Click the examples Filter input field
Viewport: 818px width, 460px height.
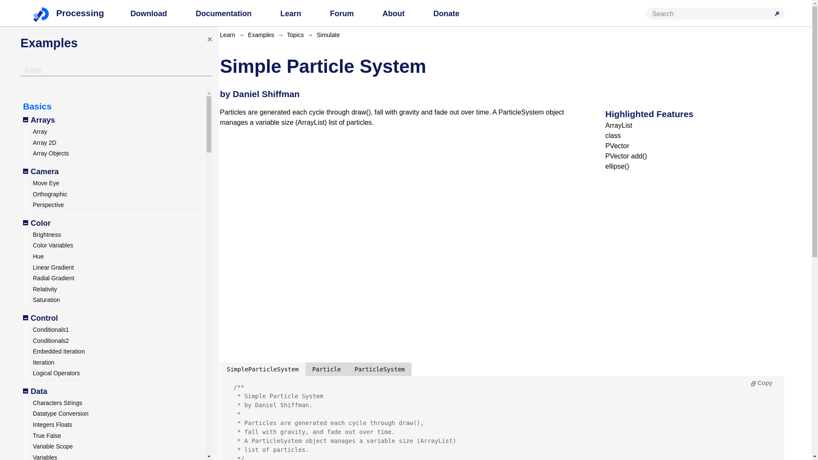click(x=116, y=71)
